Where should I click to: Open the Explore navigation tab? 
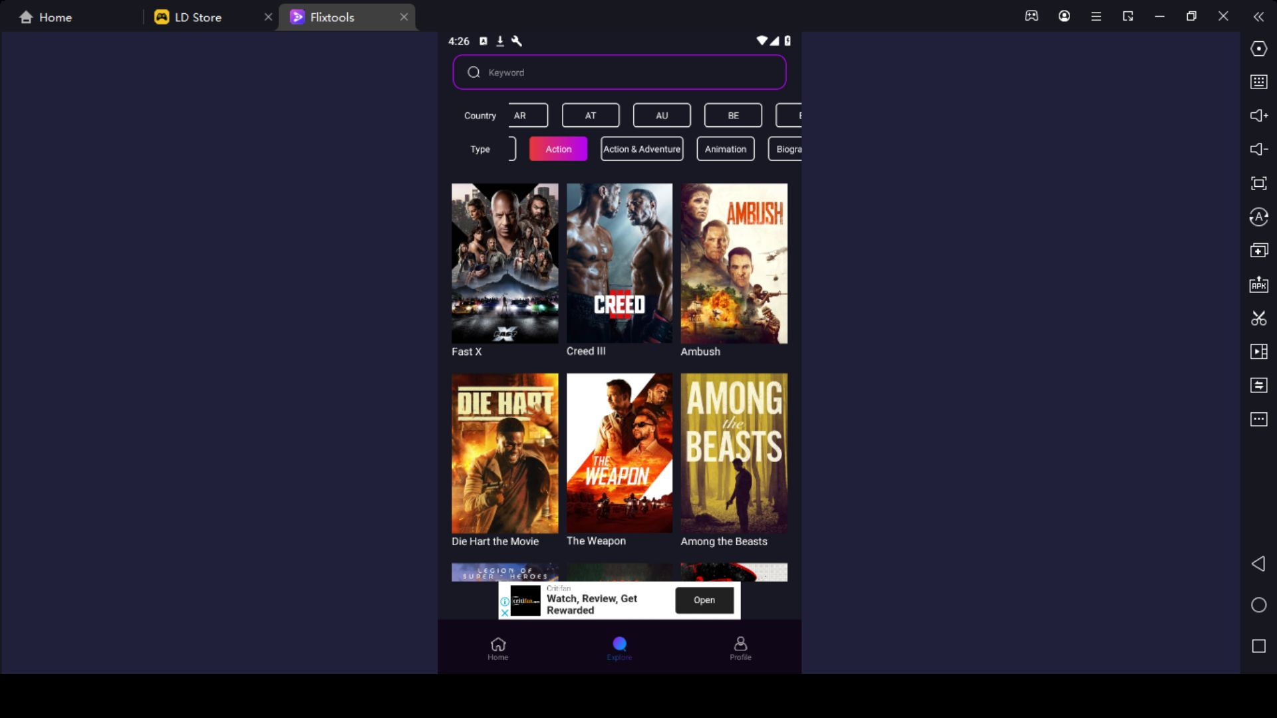click(619, 649)
